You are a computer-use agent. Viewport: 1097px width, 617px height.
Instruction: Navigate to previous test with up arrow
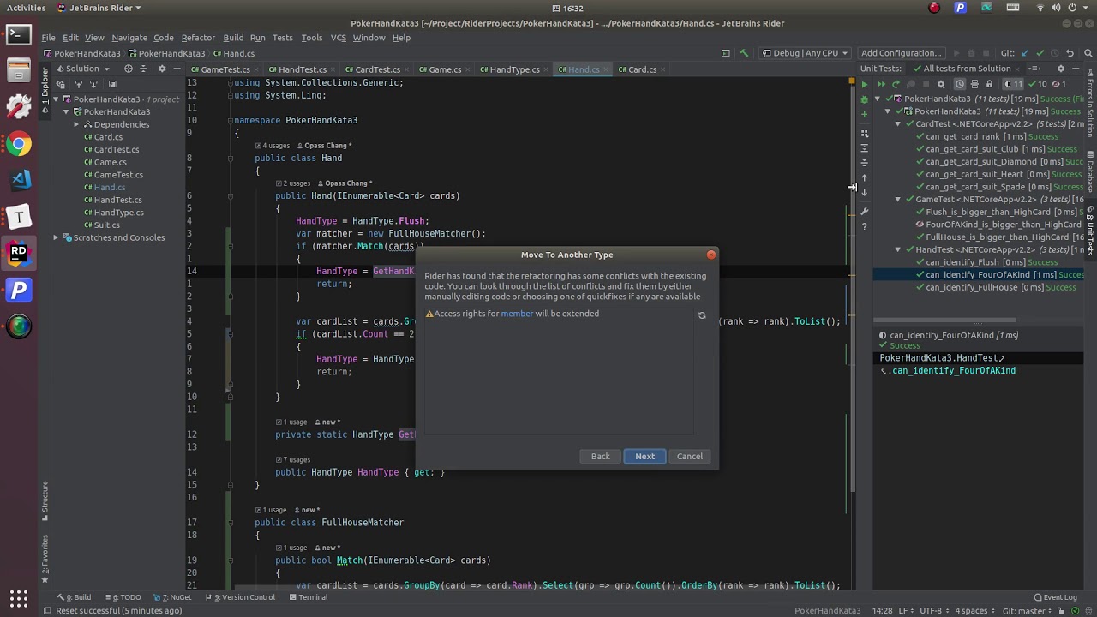(864, 177)
